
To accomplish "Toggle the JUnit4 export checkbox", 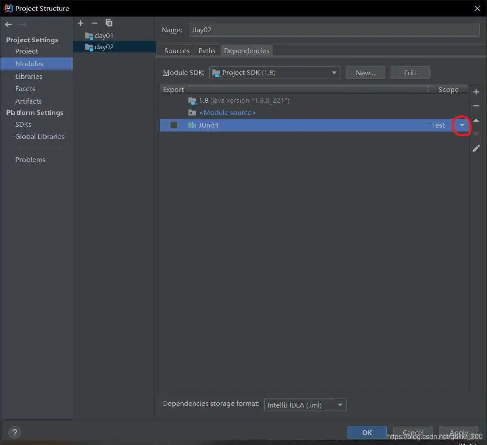I will (174, 125).
